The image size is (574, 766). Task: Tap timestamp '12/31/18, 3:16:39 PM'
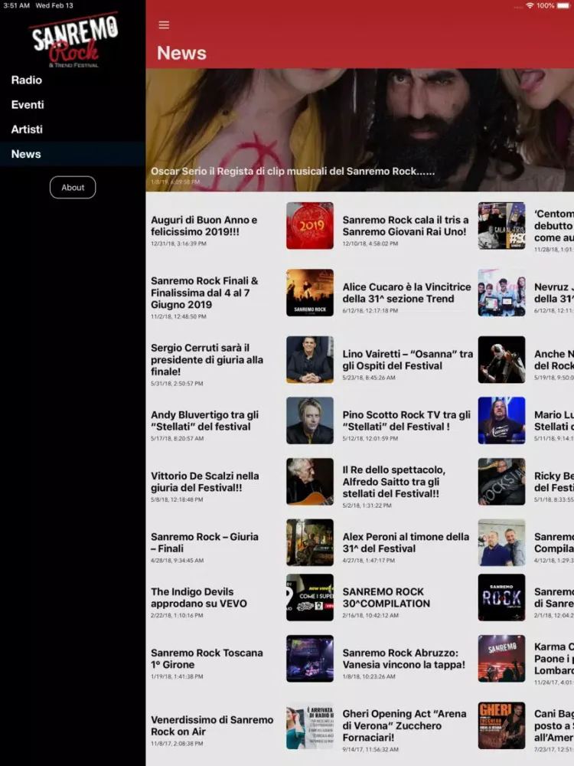178,244
